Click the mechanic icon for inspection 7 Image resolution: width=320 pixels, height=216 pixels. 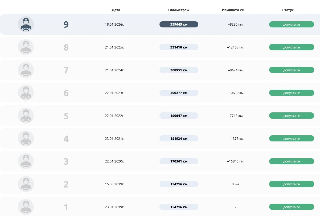[26, 70]
